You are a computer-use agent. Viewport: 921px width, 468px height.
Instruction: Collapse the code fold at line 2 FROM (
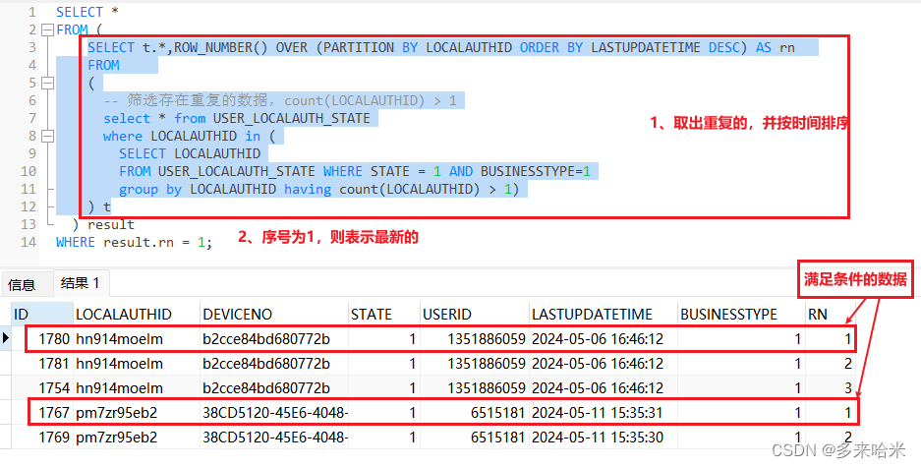47,29
